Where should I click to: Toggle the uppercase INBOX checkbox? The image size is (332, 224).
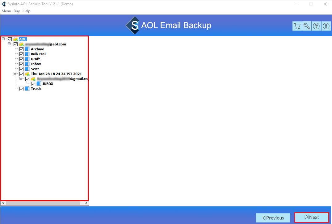point(33,84)
